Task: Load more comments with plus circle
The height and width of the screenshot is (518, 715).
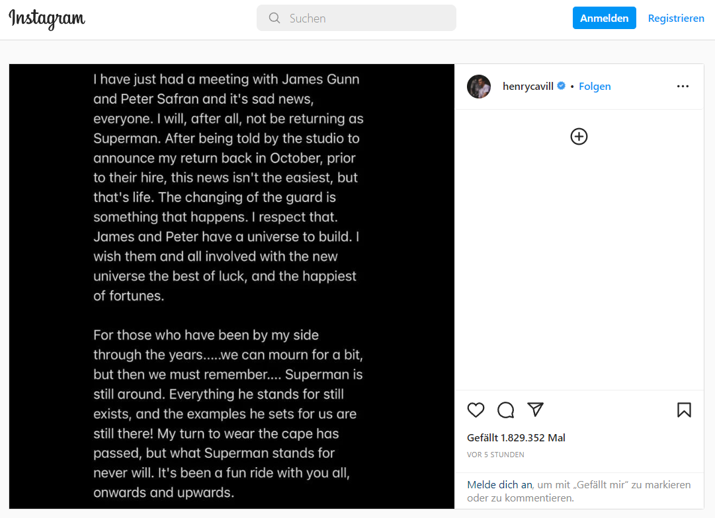Action: (579, 136)
